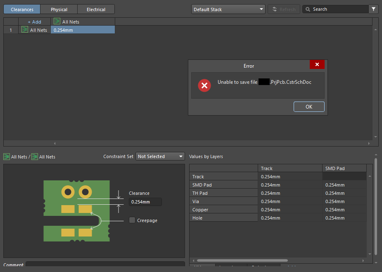Click the SMD Pad column header
Screen dimensions: 382x272
click(x=344, y=168)
